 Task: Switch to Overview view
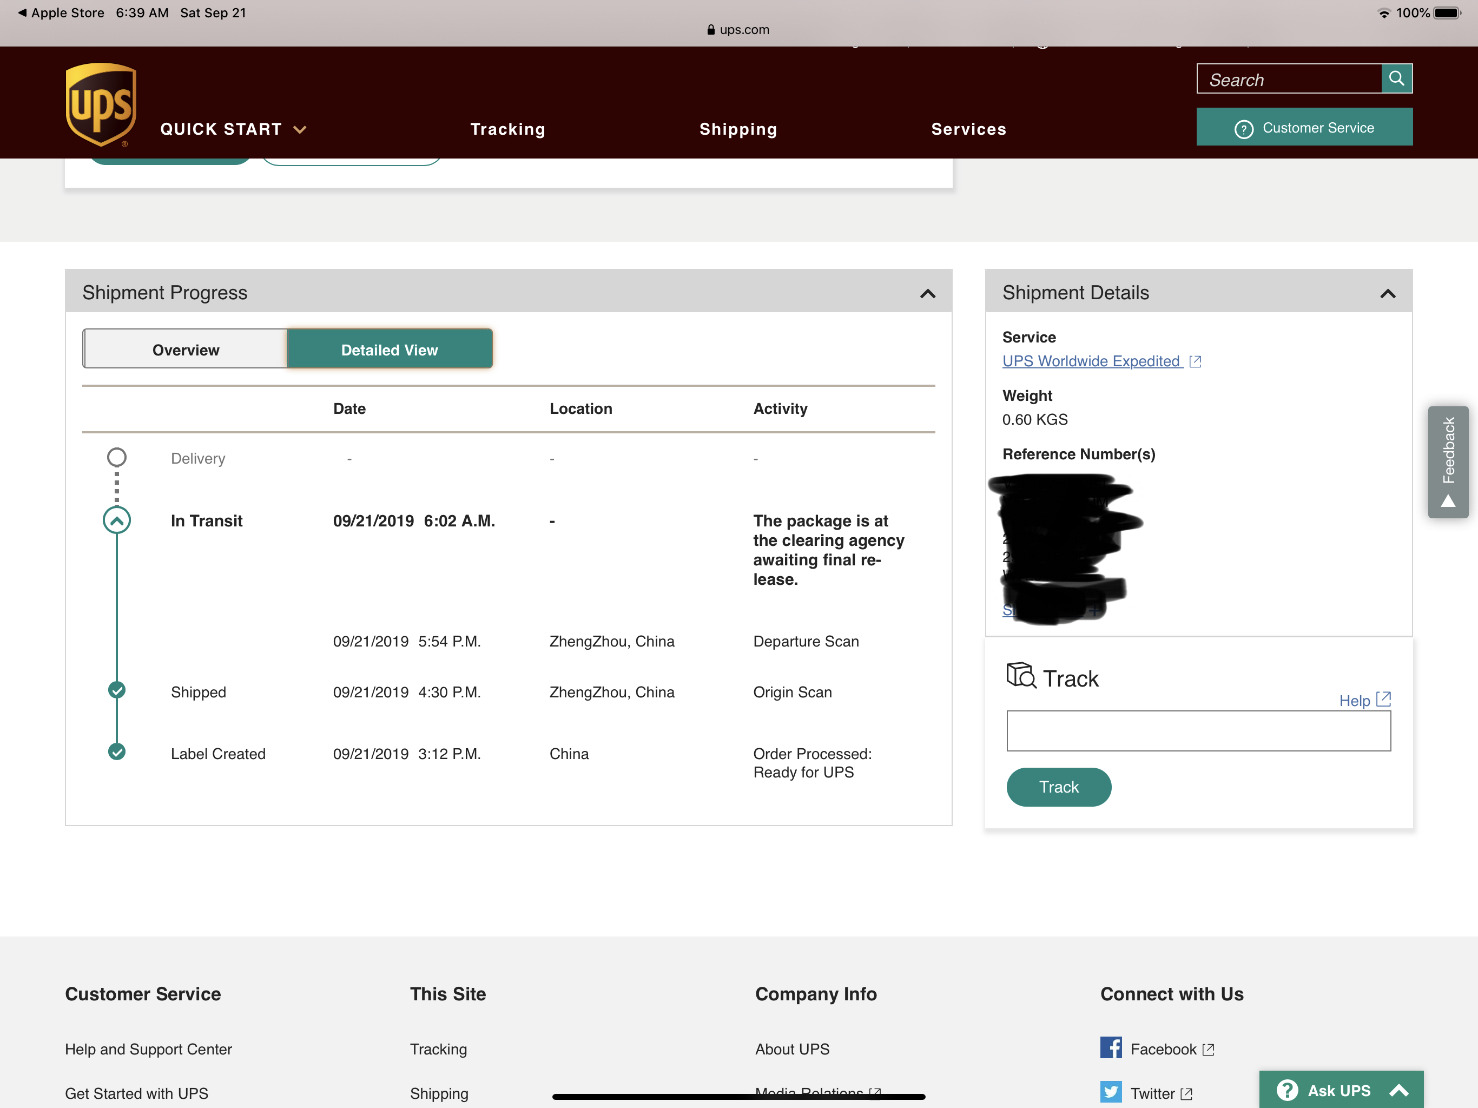185,349
